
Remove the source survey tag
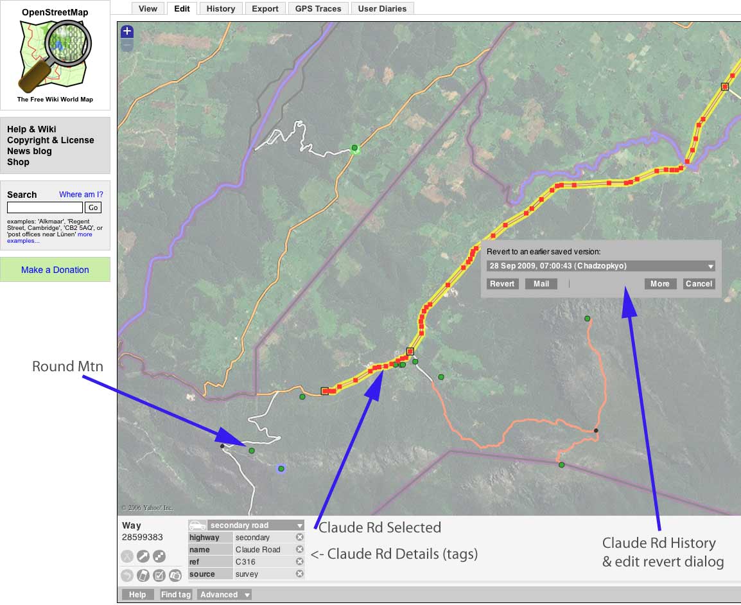click(x=300, y=574)
